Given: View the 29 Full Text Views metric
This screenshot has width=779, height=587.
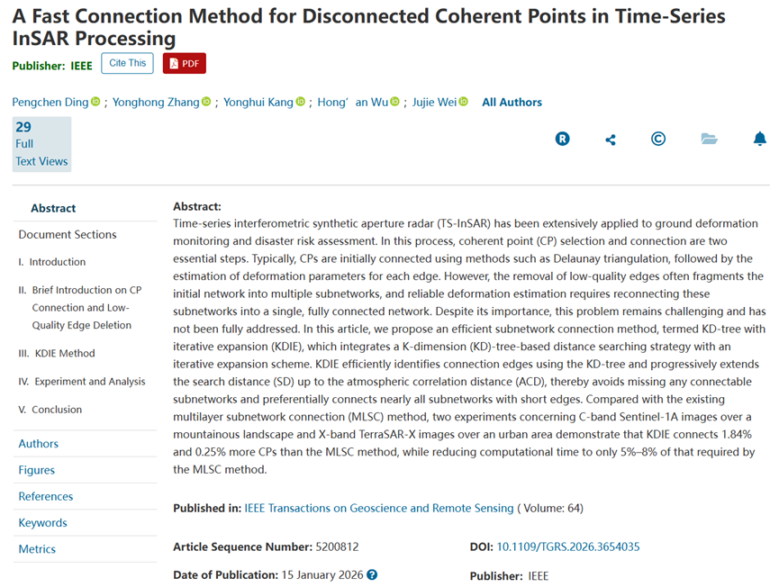Looking at the screenshot, I should [41, 144].
